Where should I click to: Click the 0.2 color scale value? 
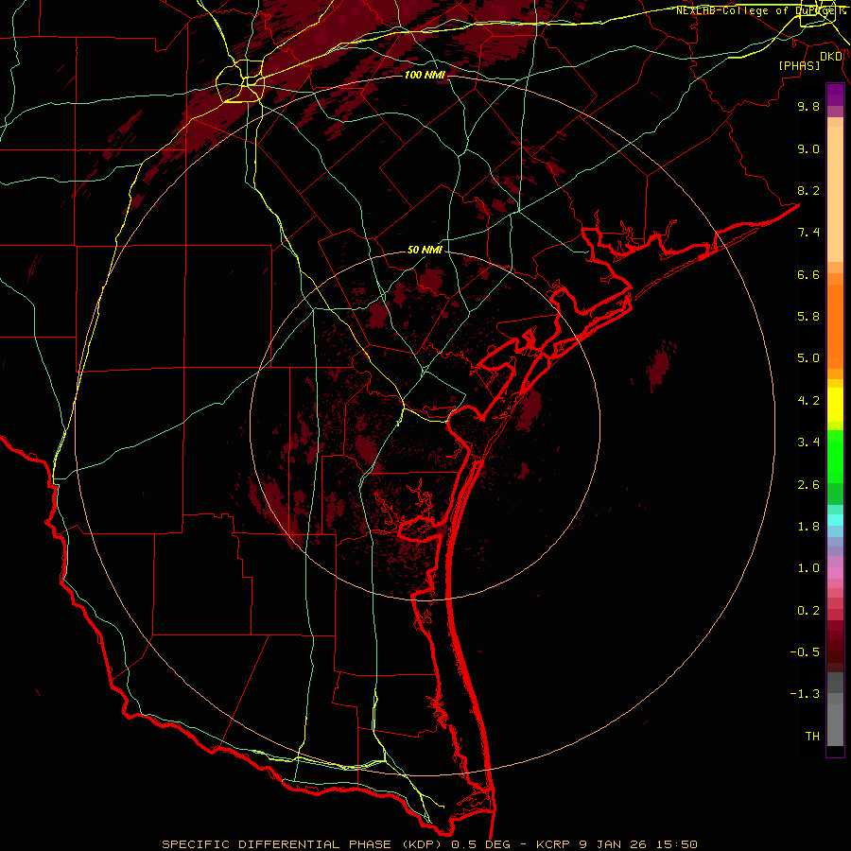808,611
